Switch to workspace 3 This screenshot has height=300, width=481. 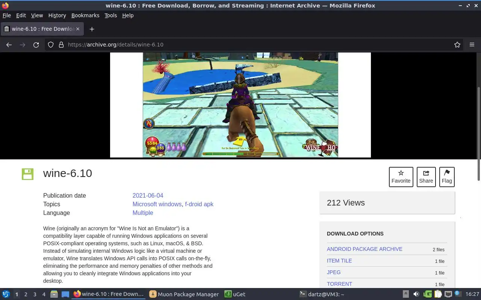click(x=35, y=294)
